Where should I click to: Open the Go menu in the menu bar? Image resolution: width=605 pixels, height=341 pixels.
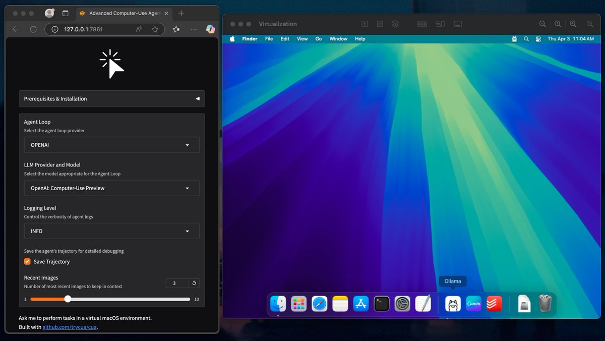(x=319, y=38)
